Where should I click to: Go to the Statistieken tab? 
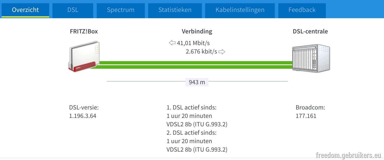click(175, 10)
